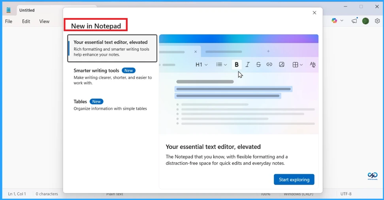Screen dimensions: 384x200
Task: Click the Insert image icon in preview
Action: [x=282, y=65]
